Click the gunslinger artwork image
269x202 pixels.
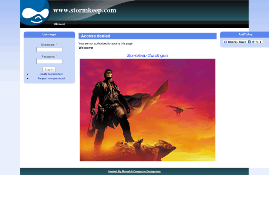[148, 110]
